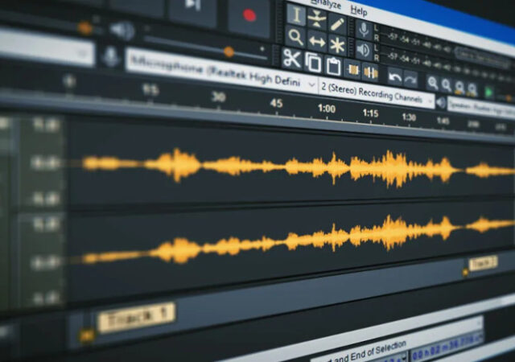Select the Selection (I-beam) tool
This screenshot has width=515, height=362.
(296, 14)
